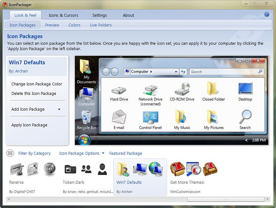Click the CD-ROM Drive icon
The height and width of the screenshot is (208, 276).
point(182,89)
